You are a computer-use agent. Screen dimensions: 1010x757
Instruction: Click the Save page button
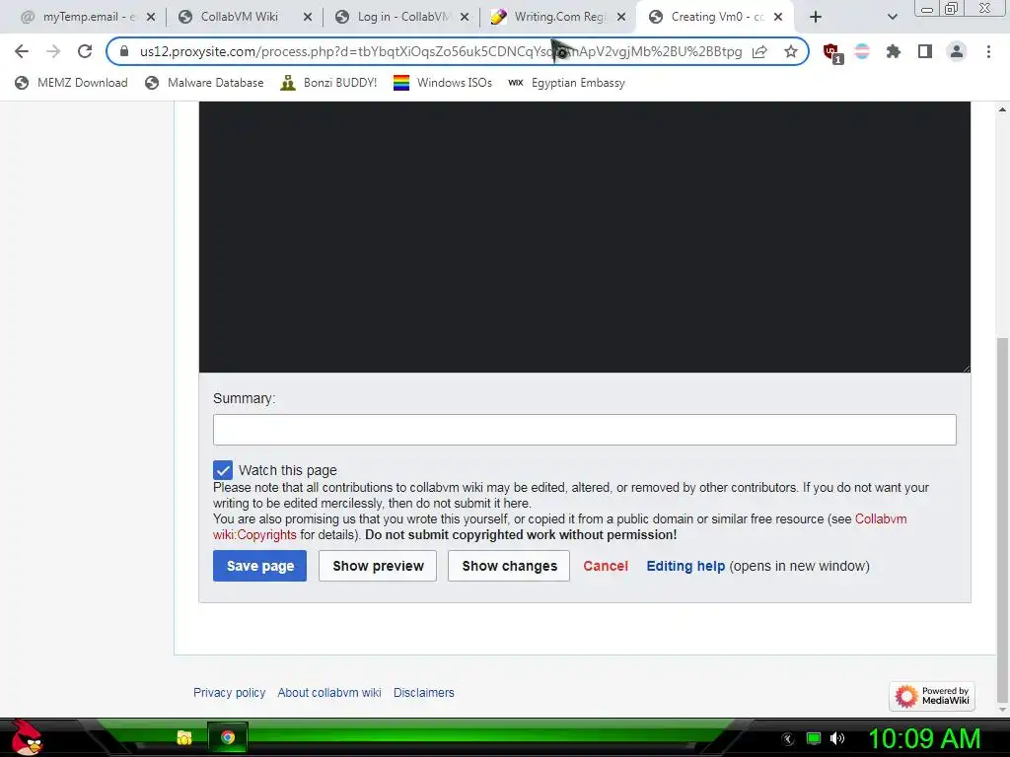[x=259, y=566]
